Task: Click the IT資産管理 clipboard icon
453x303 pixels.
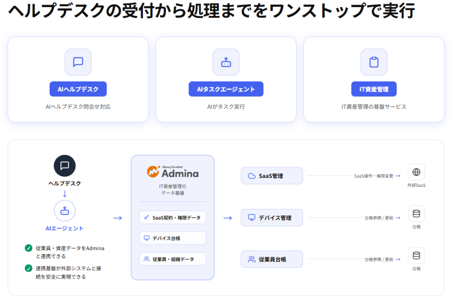Action: (x=374, y=62)
